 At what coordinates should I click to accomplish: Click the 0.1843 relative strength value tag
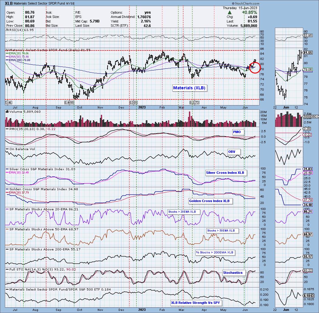308,295
